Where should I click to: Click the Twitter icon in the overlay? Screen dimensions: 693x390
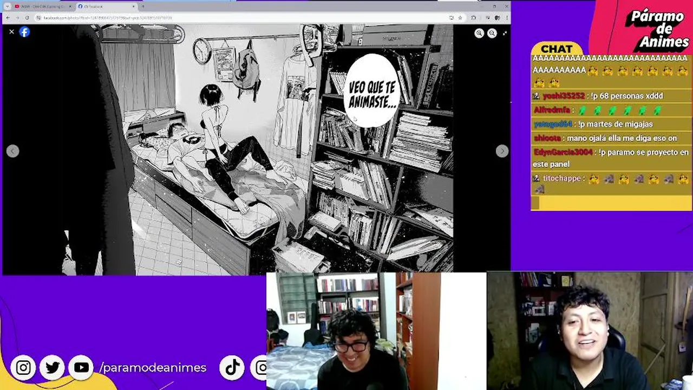(x=53, y=368)
